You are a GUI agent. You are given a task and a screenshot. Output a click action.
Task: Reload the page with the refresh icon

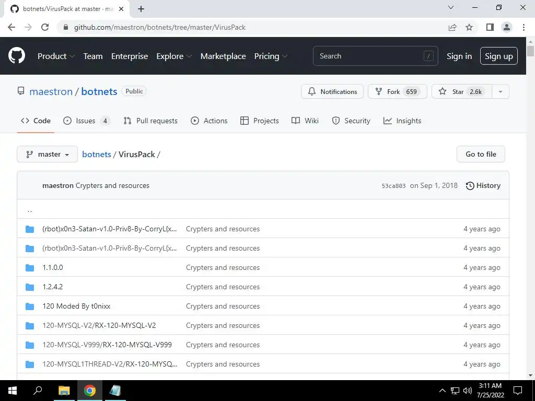tap(45, 27)
